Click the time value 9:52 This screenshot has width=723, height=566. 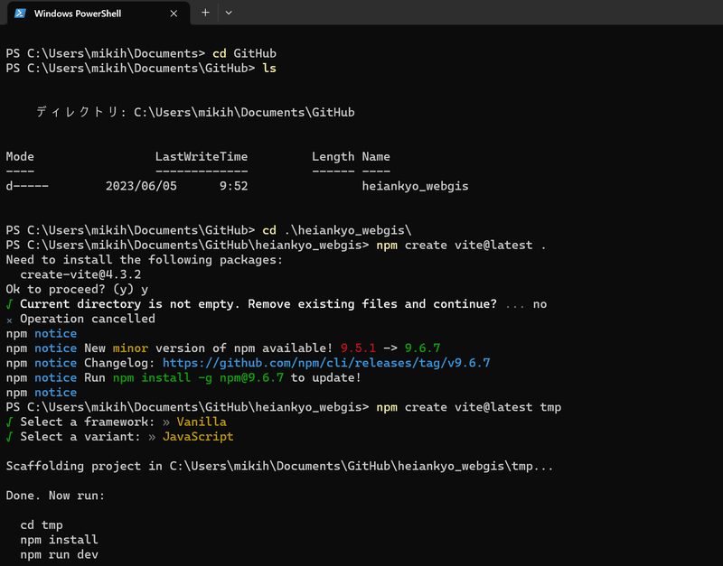coord(234,186)
